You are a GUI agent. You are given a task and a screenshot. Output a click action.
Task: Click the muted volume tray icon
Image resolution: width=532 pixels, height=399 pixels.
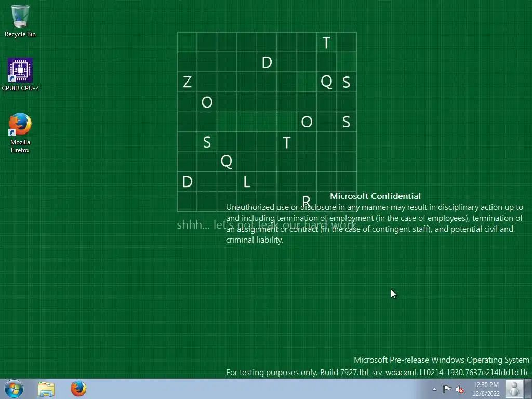[460, 389]
